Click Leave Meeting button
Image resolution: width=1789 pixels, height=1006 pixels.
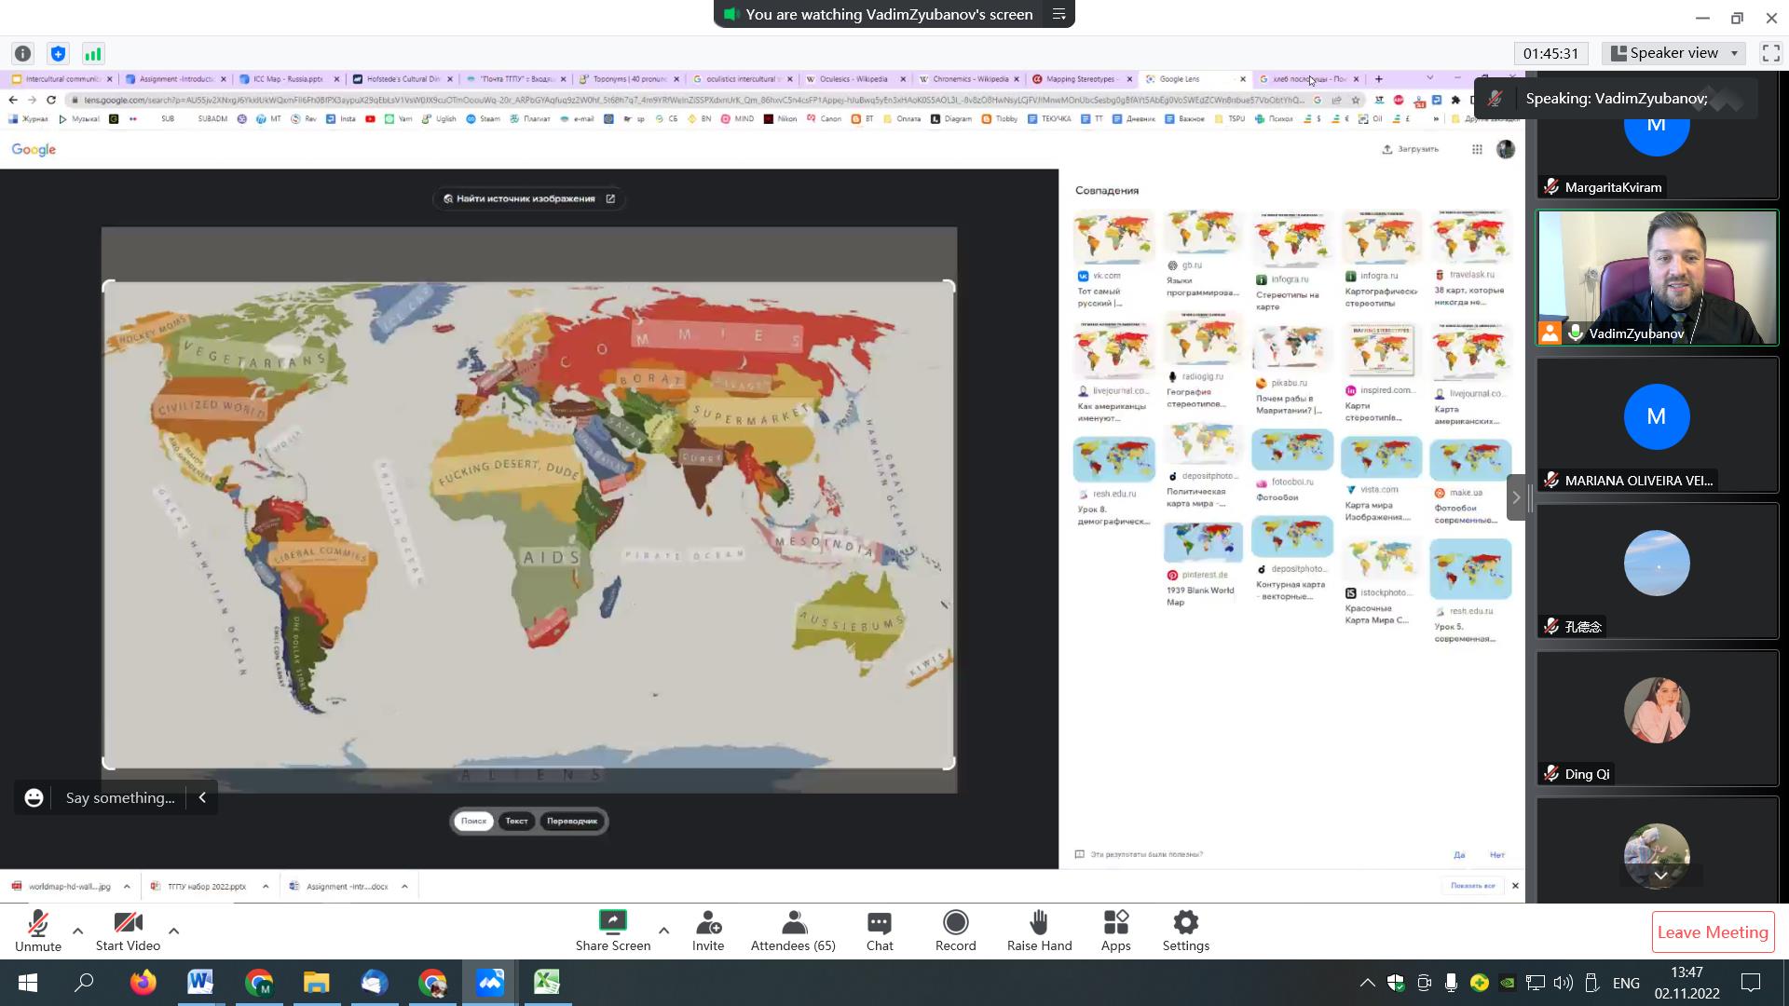(x=1713, y=931)
